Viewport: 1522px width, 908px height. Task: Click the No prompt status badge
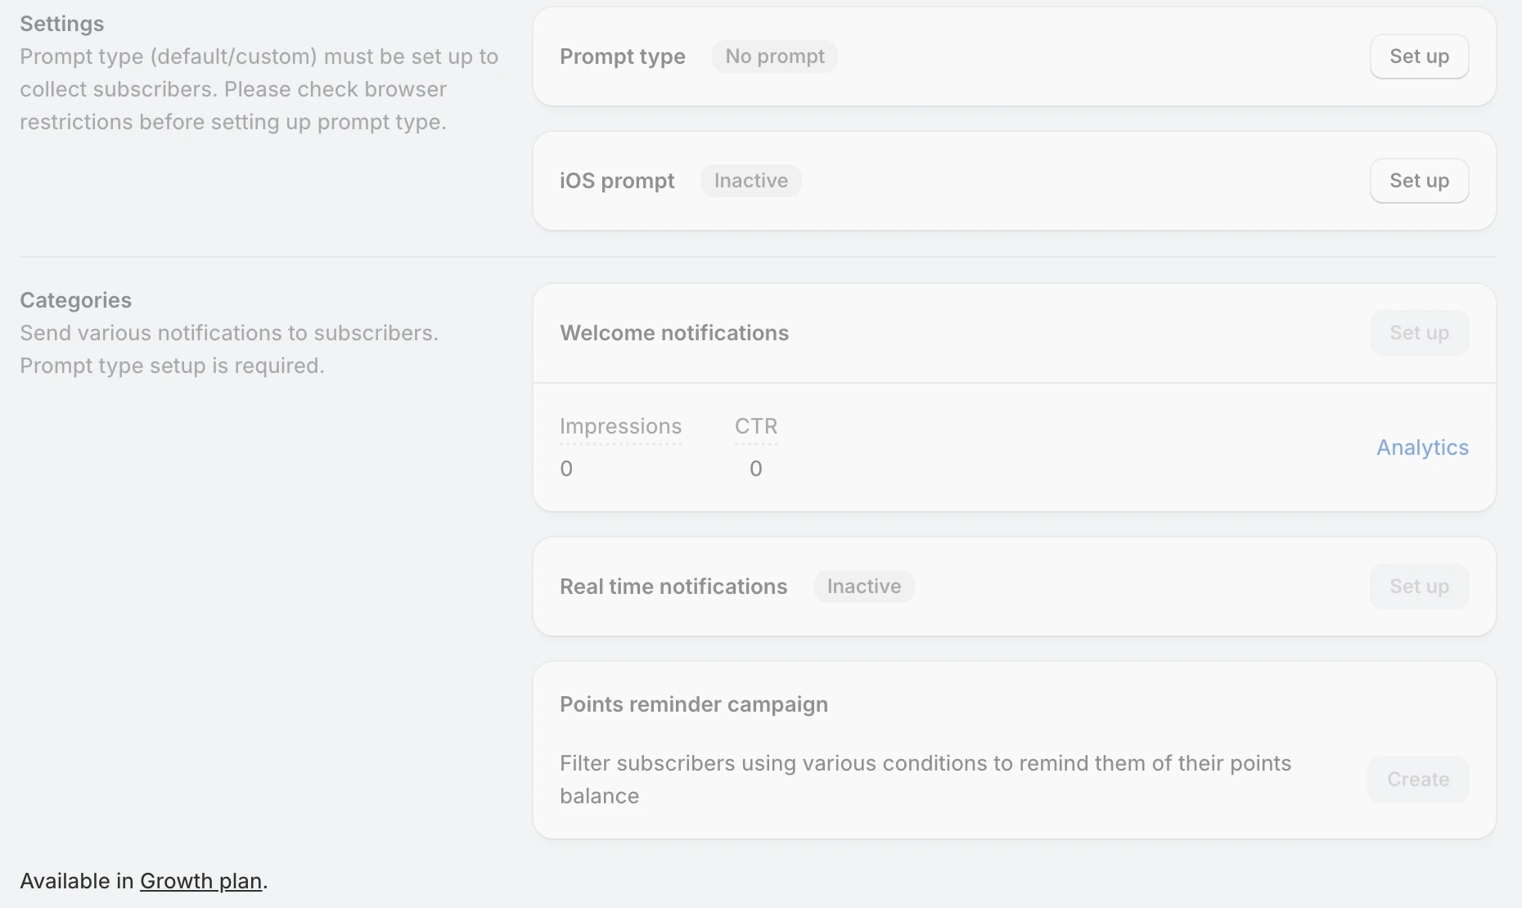point(775,56)
